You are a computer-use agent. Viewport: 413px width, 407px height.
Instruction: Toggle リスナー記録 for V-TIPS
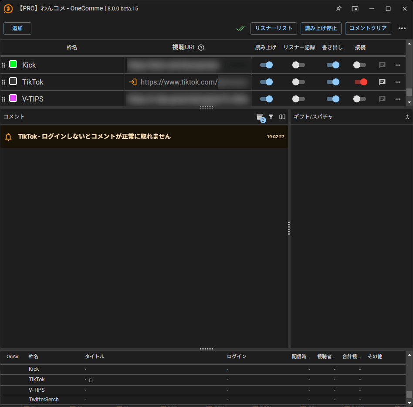pyautogui.click(x=298, y=99)
